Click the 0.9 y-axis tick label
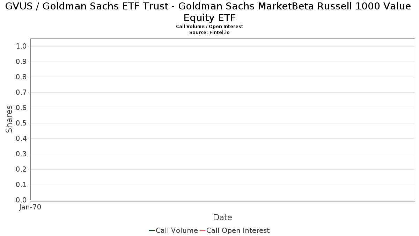419x236 pixels. (x=21, y=62)
